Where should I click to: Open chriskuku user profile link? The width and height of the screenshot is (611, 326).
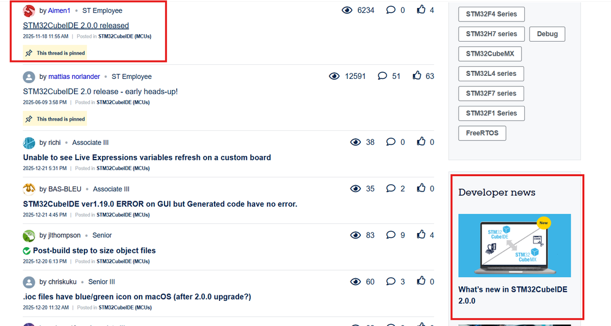(62, 282)
